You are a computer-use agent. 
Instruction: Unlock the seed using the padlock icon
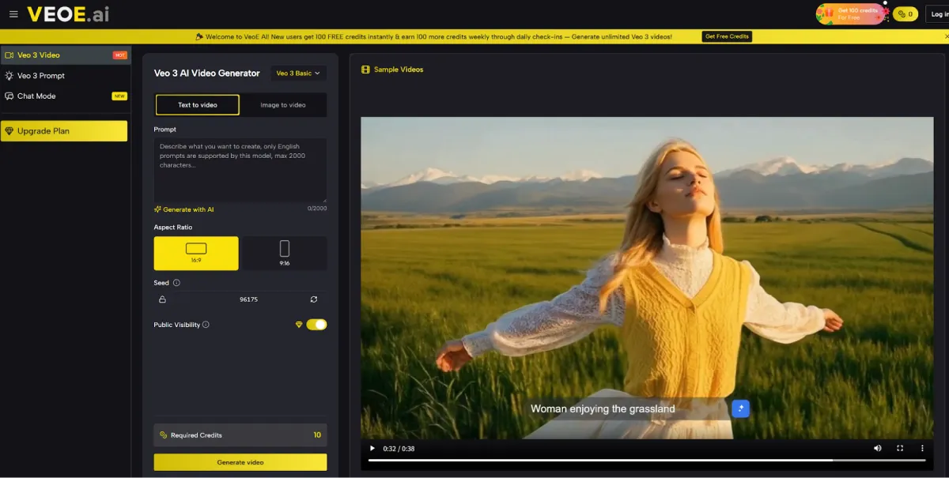pyautogui.click(x=164, y=299)
